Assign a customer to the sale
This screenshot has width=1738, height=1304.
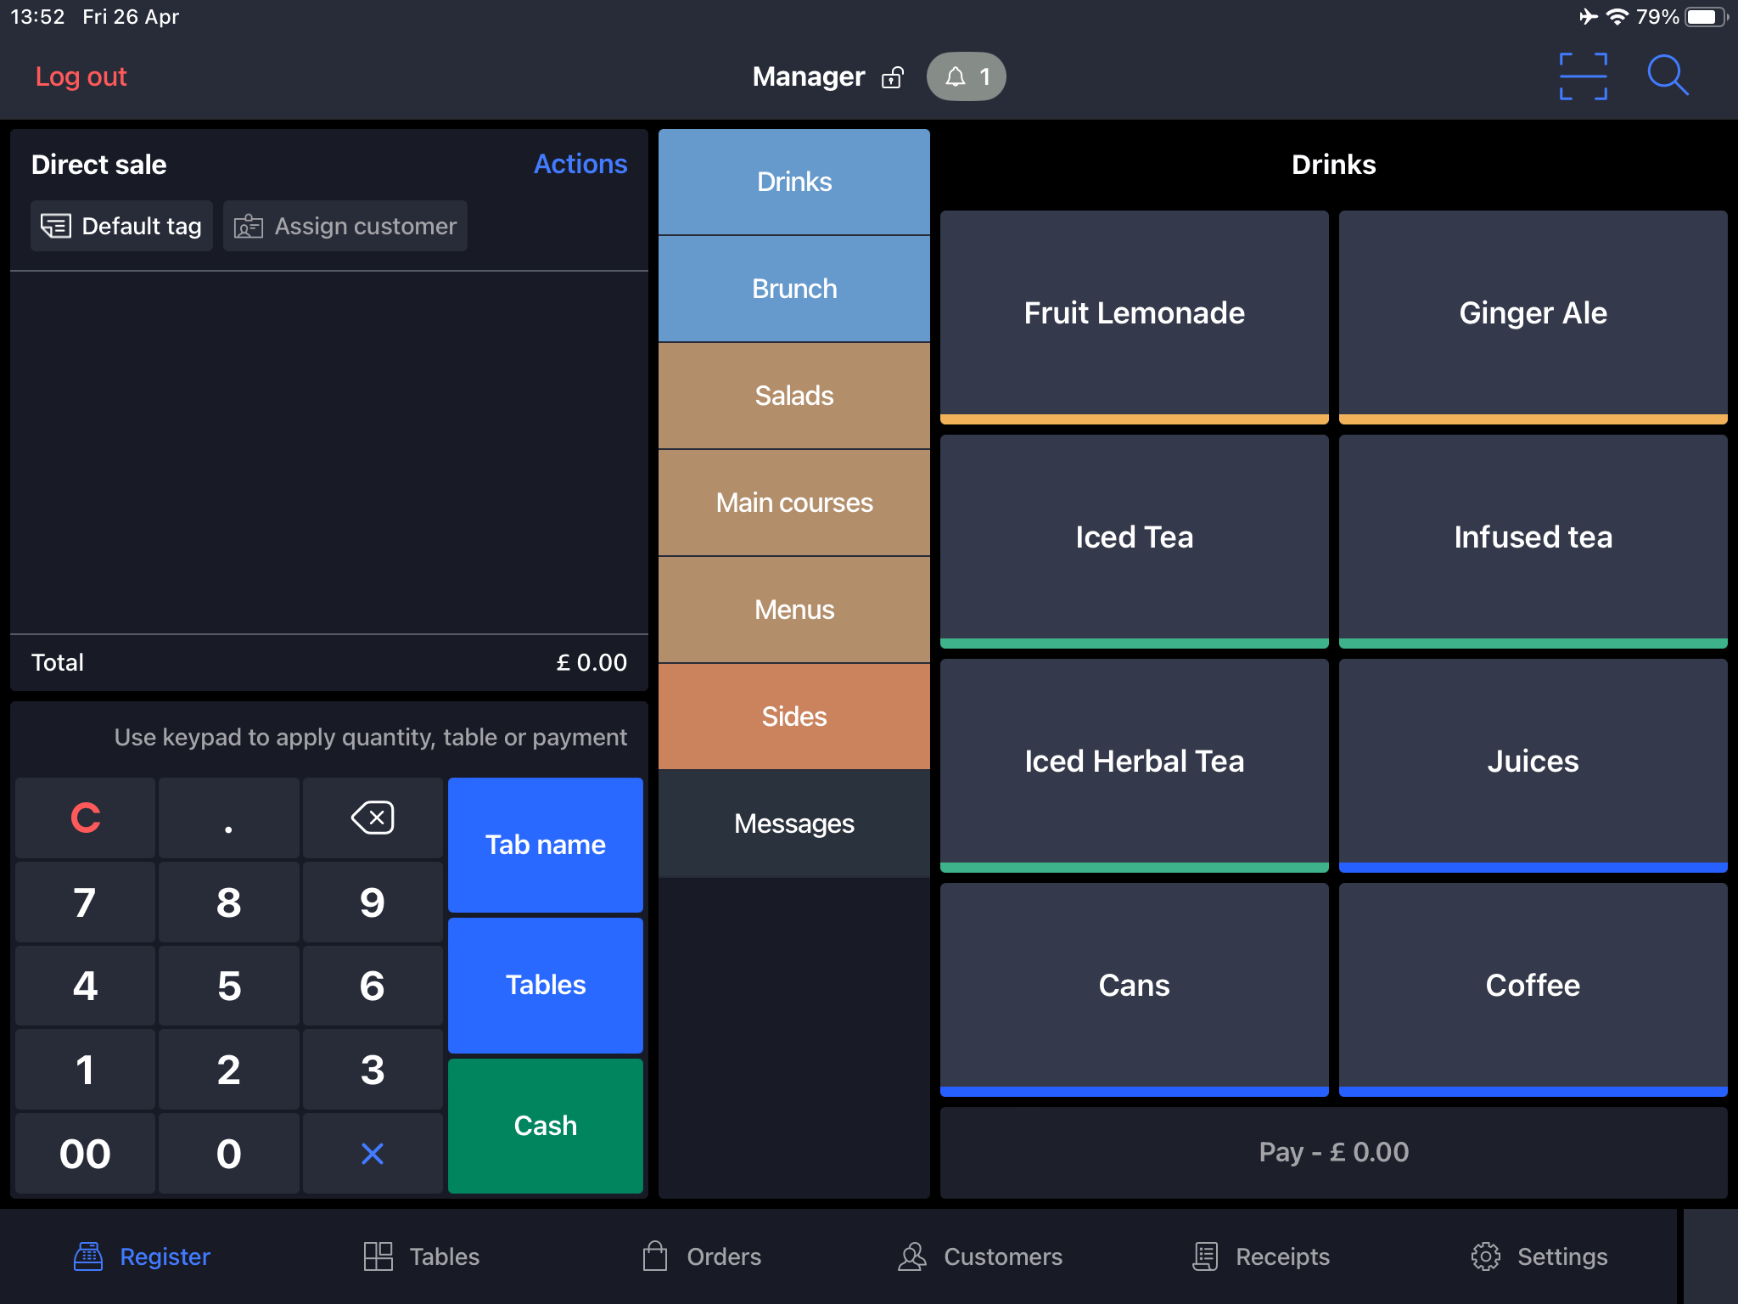tap(345, 226)
